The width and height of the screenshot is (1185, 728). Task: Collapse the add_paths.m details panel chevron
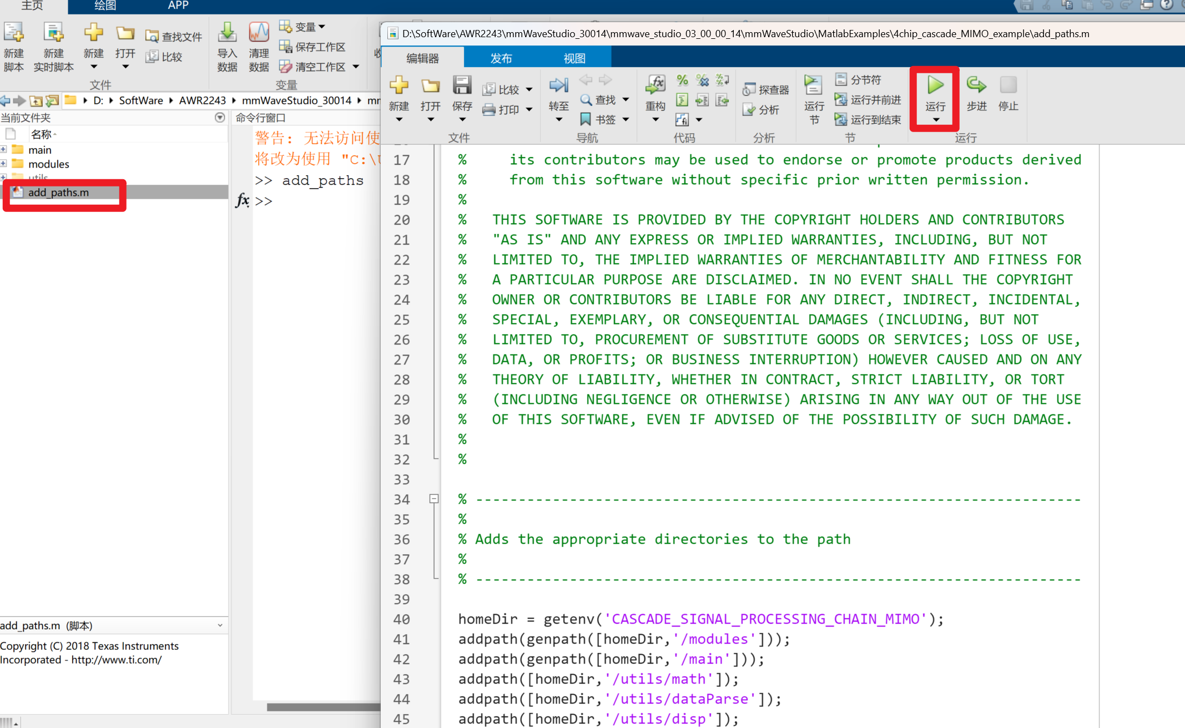pyautogui.click(x=220, y=625)
